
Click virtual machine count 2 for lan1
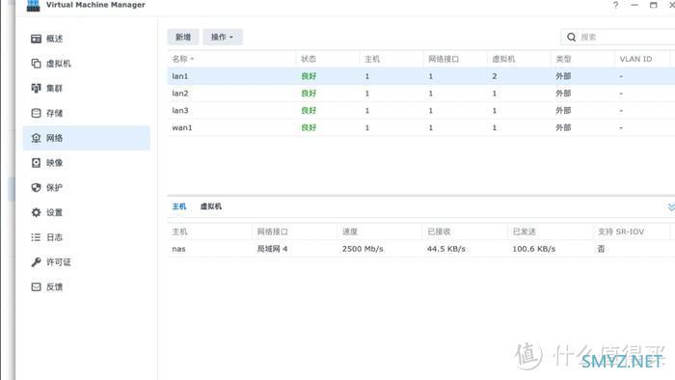494,76
